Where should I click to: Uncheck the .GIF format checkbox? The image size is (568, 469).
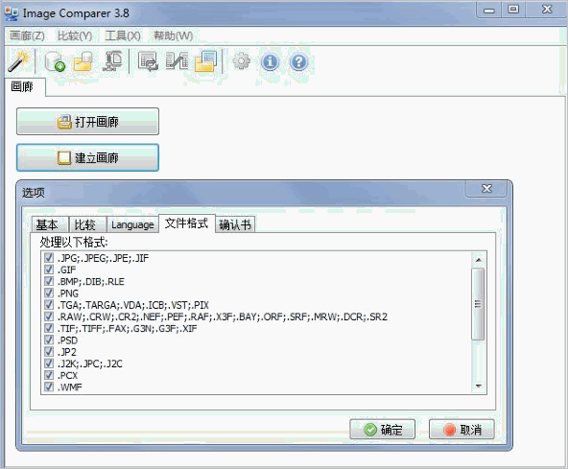pos(49,270)
